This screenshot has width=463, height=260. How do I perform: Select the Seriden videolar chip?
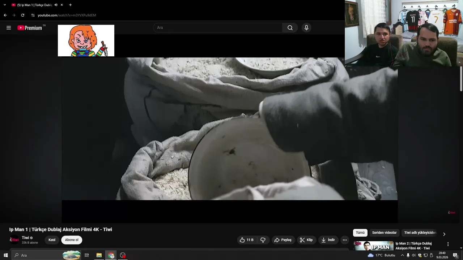385,233
